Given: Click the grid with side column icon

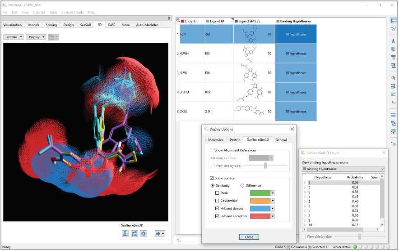Looking at the screenshot, I should click(x=394, y=49).
